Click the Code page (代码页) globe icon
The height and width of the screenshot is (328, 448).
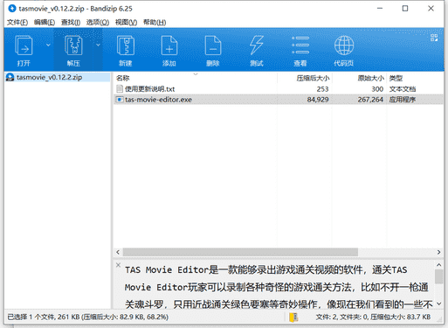(x=344, y=45)
